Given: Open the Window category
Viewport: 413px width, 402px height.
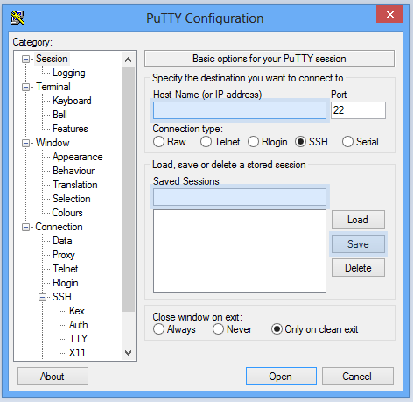Looking at the screenshot, I should (x=52, y=143).
